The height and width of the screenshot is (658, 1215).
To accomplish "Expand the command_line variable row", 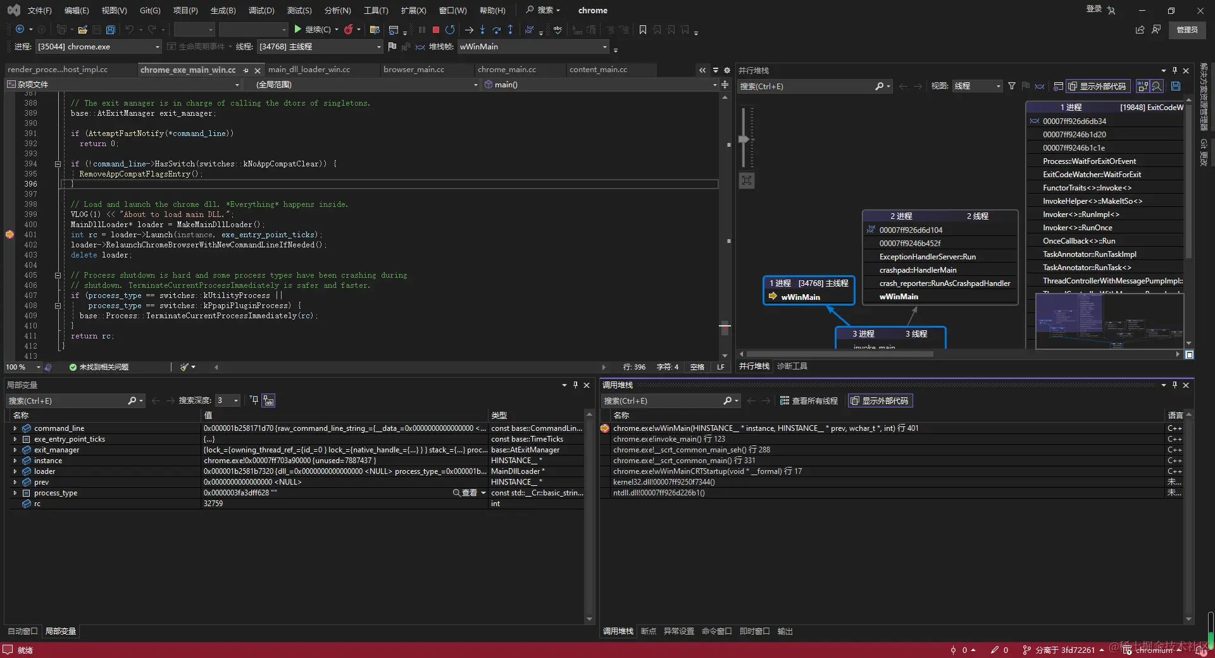I will (15, 428).
